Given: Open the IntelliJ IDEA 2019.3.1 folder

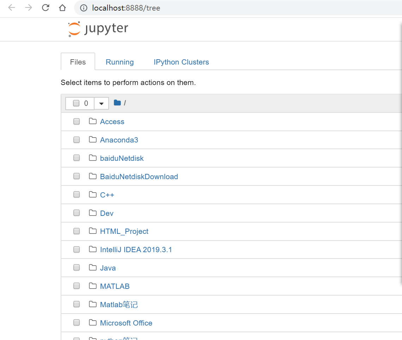Looking at the screenshot, I should coord(136,249).
